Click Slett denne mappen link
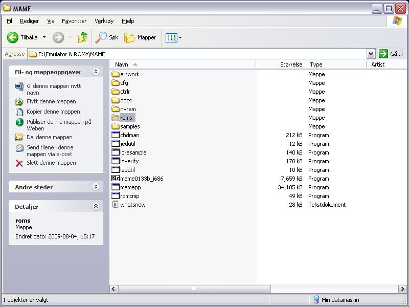 51,163
